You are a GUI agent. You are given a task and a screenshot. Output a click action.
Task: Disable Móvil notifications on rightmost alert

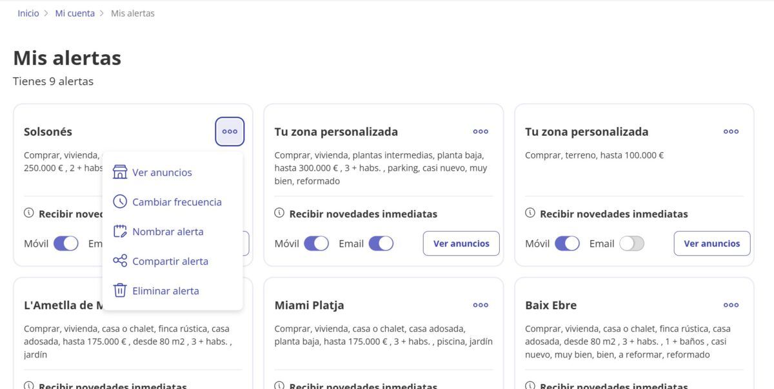(568, 243)
